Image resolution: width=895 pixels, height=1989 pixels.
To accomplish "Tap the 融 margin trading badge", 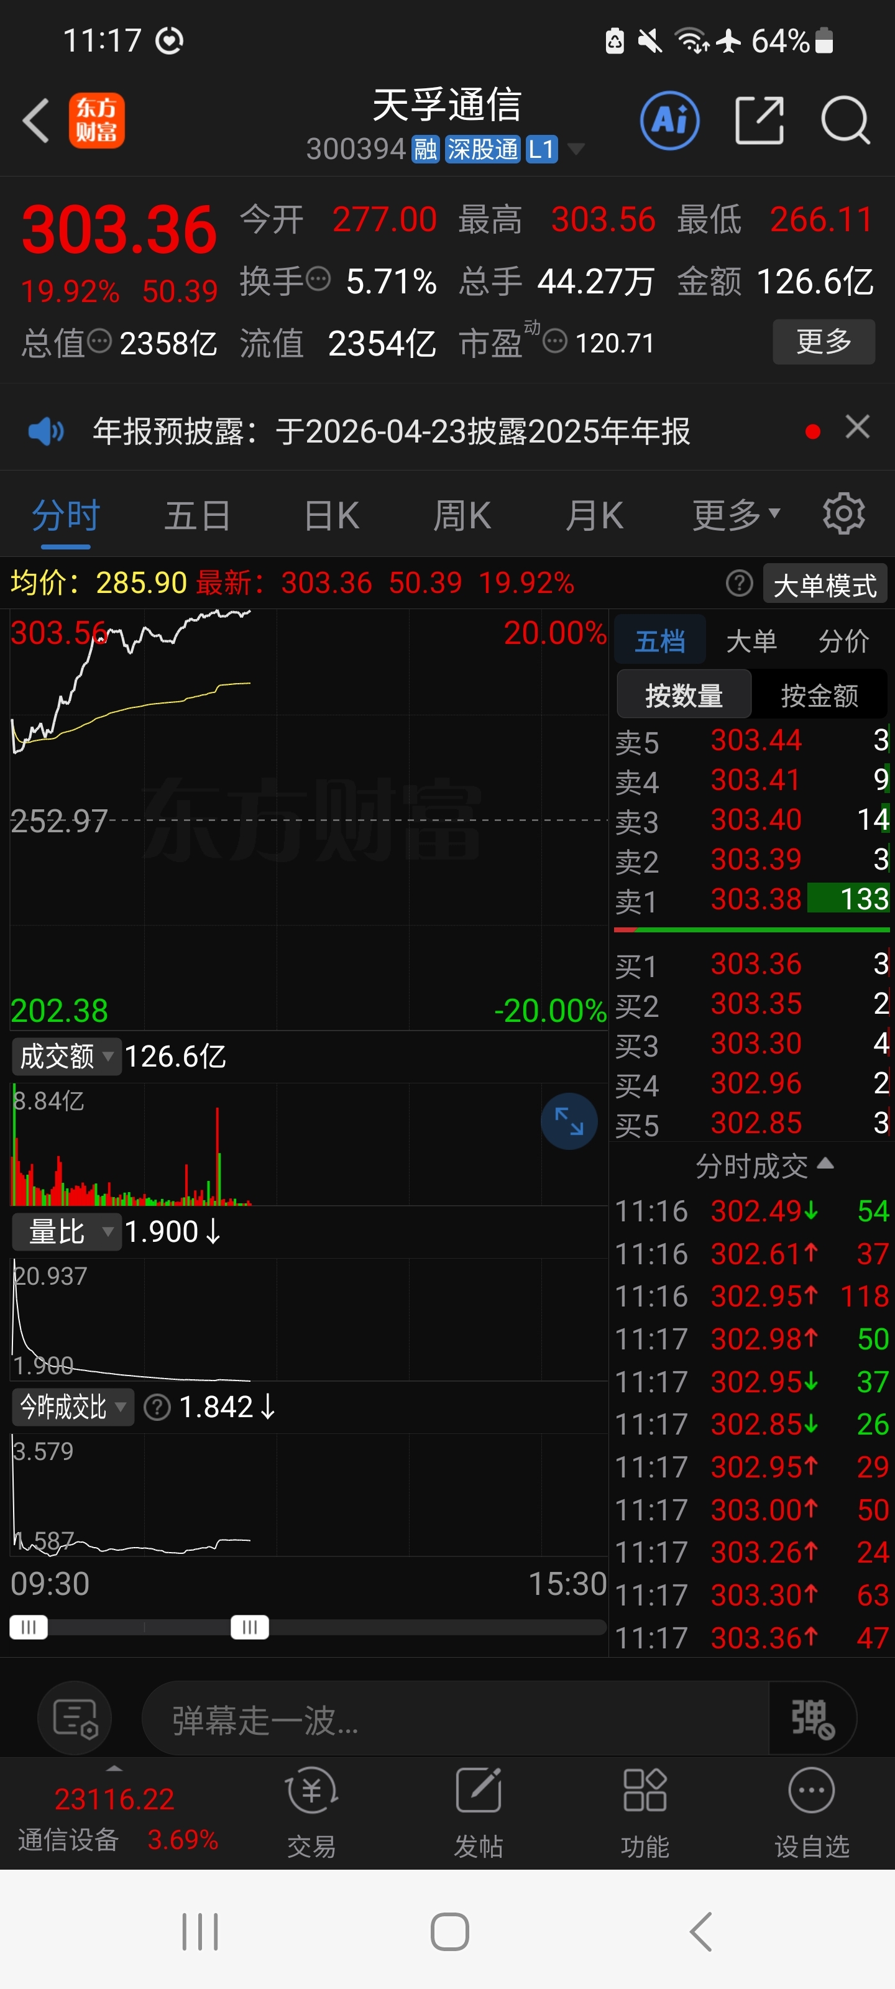I will 425,149.
